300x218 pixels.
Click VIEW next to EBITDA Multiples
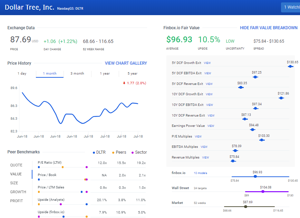pyautogui.click(x=204, y=147)
